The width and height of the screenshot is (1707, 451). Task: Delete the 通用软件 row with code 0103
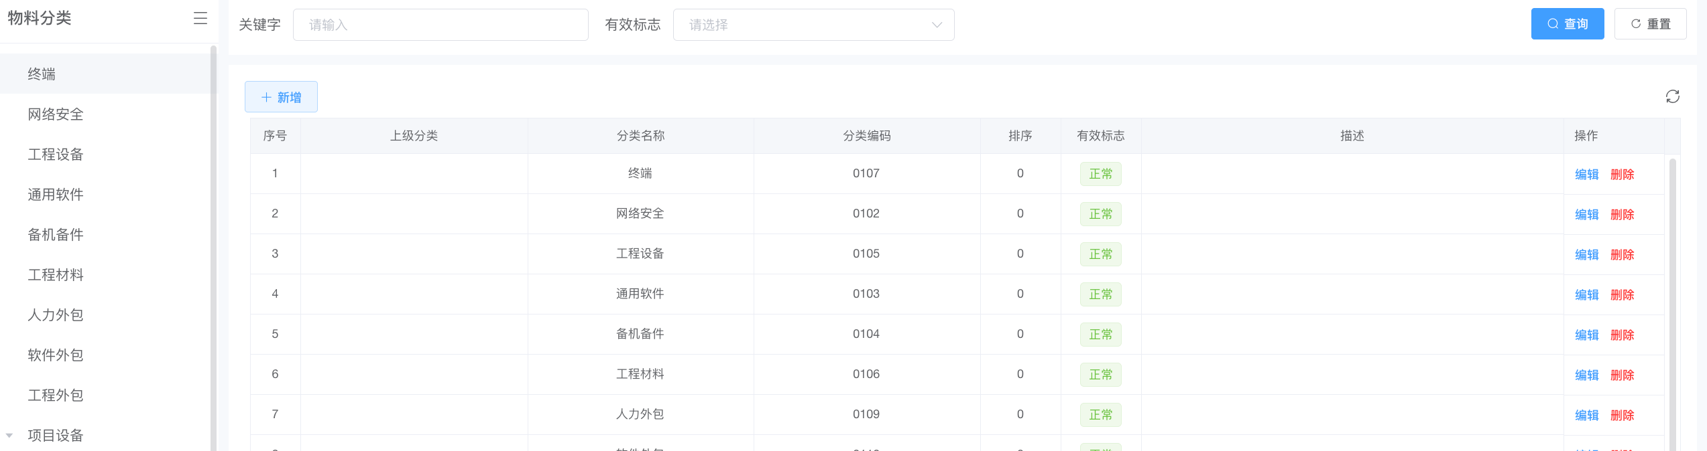click(x=1622, y=295)
